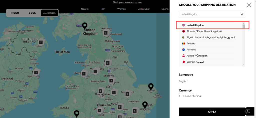The width and height of the screenshot is (256, 118).
Task: Select the ALL BRANDS filter
Action: [x=49, y=13]
